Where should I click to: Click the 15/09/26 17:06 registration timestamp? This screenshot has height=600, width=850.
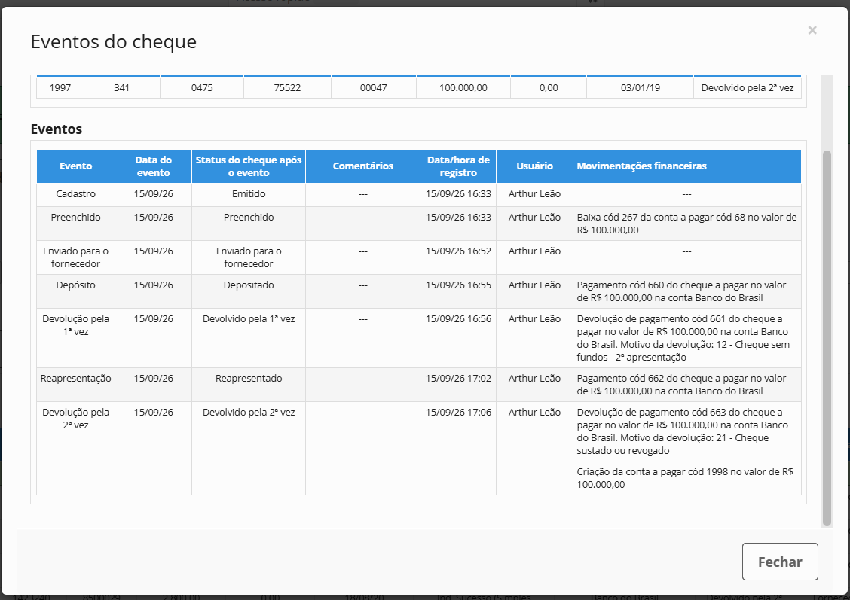pyautogui.click(x=458, y=412)
